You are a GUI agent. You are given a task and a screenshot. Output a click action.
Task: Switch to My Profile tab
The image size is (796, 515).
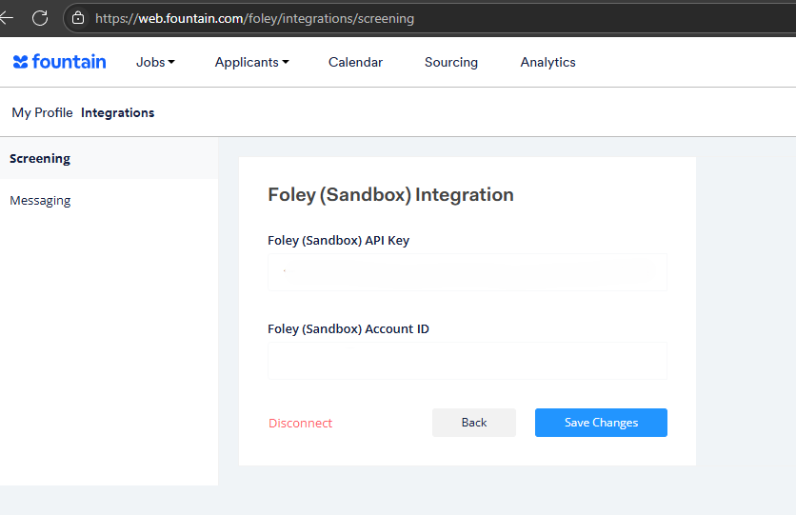coord(42,112)
